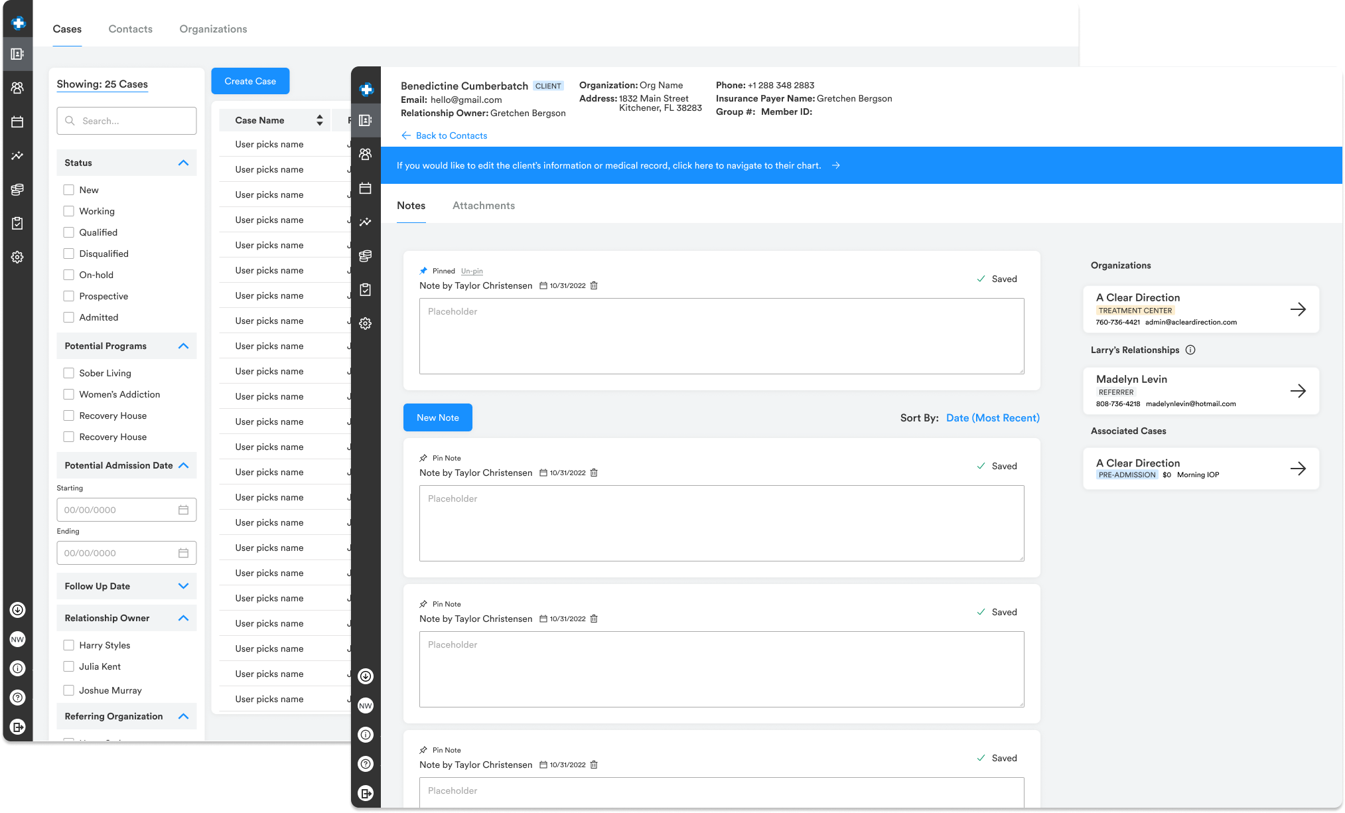
Task: Check the Qualified status checkbox
Action: 68,232
